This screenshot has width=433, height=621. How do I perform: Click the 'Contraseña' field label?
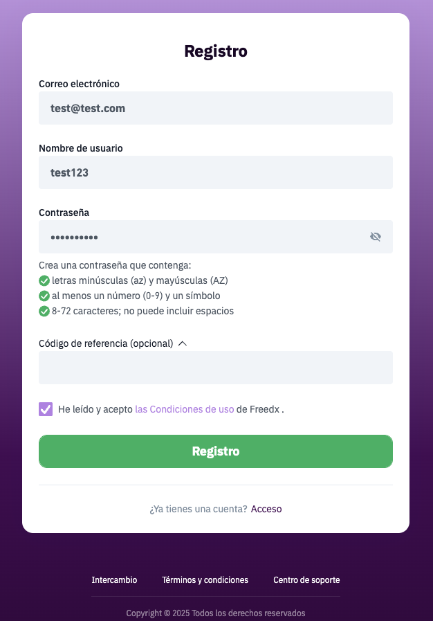(x=64, y=213)
